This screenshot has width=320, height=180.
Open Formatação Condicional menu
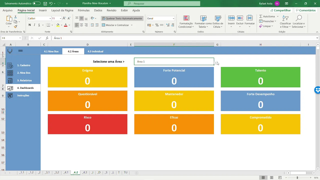(x=186, y=22)
